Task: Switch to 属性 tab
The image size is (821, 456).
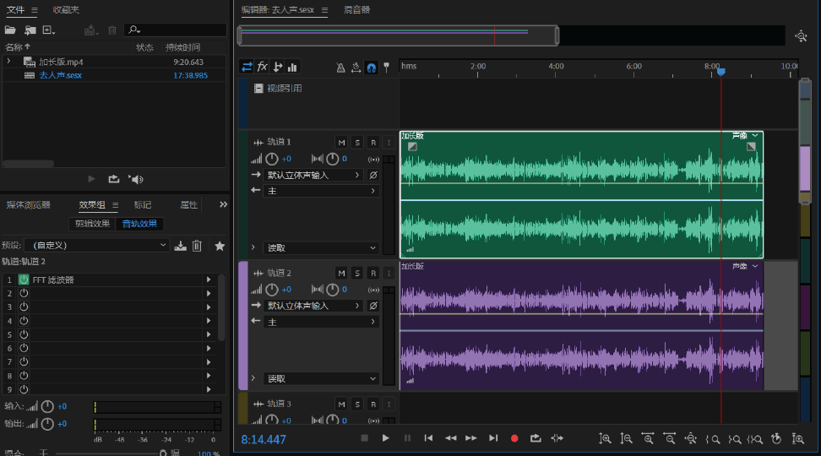Action: [188, 204]
